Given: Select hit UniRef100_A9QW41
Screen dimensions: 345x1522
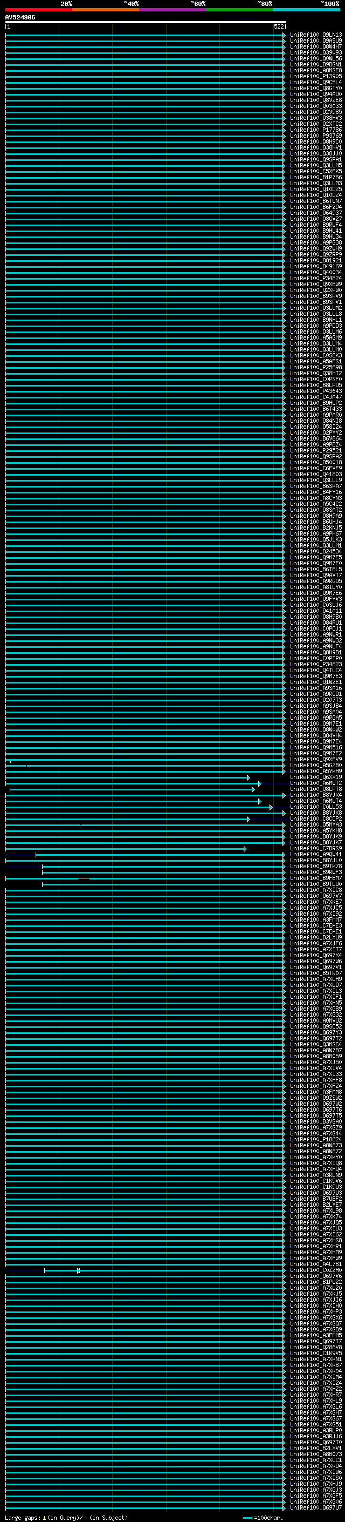Looking at the screenshot, I should [x=316, y=854].
